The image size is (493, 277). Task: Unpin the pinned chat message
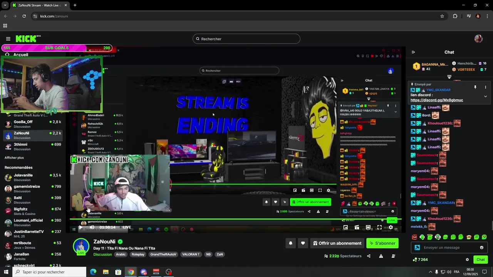click(475, 87)
